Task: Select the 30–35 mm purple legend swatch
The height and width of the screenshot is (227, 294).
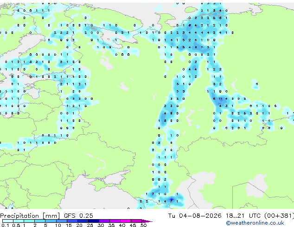Action: pyautogui.click(x=104, y=221)
